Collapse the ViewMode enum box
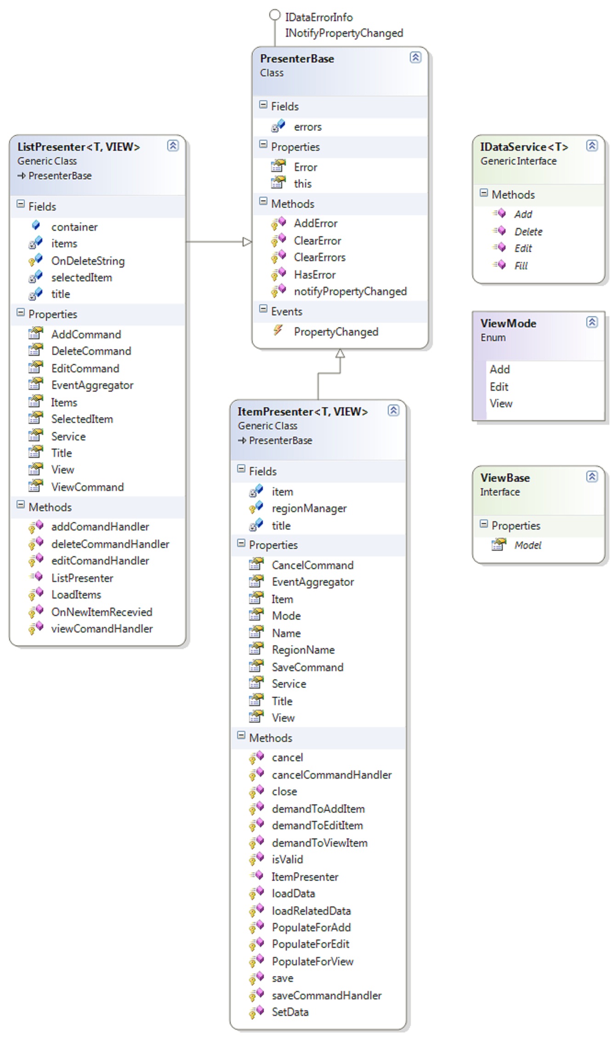This screenshot has width=613, height=1037. (x=592, y=322)
